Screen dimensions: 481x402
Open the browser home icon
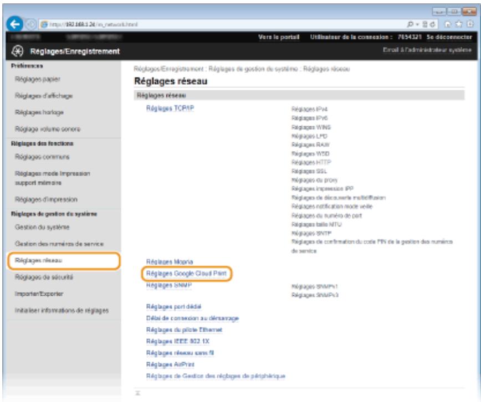(x=448, y=24)
